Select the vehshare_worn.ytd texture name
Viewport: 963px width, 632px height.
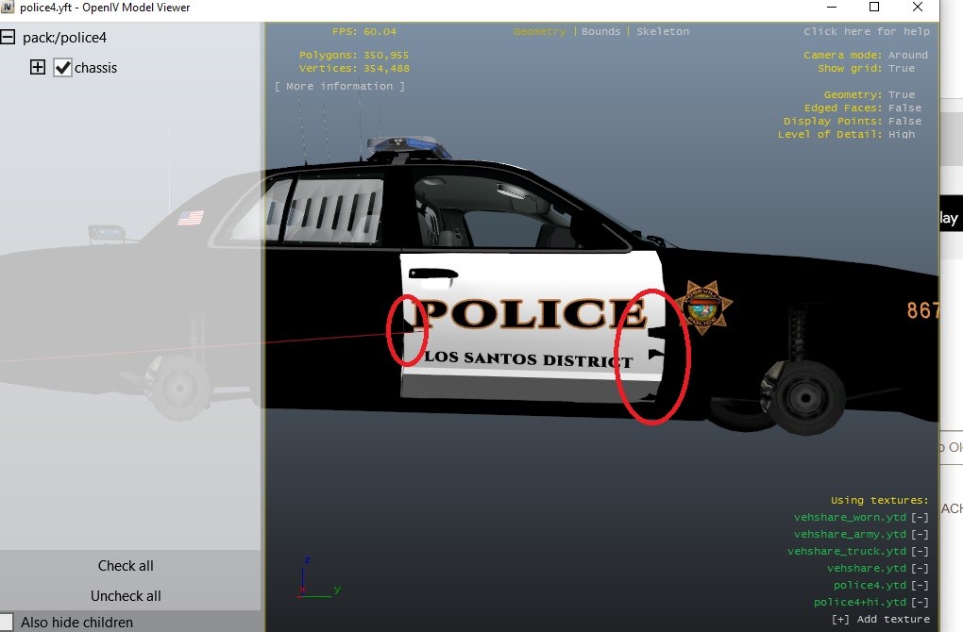[850, 517]
